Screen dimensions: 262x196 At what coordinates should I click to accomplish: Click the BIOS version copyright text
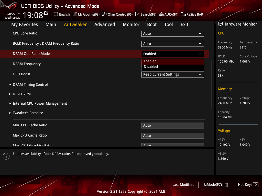131,191
